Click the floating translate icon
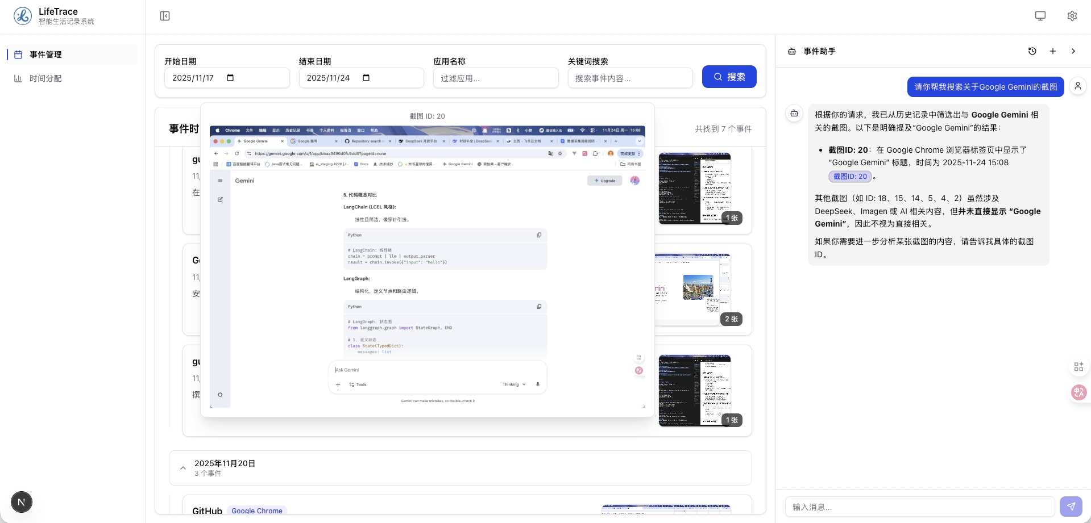This screenshot has height=523, width=1091. point(1078,392)
